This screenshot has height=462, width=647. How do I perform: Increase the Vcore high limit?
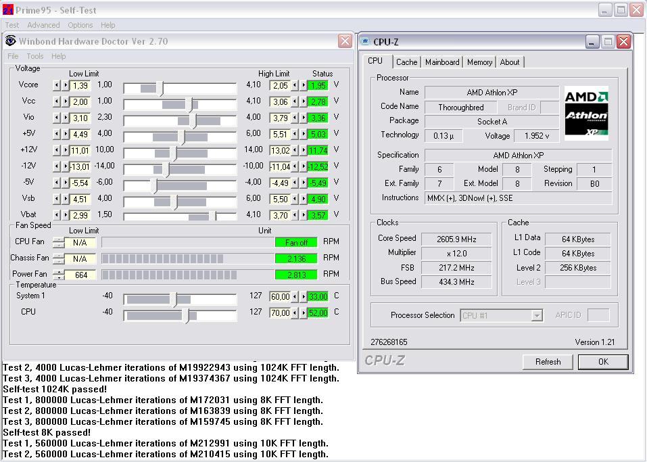click(304, 85)
